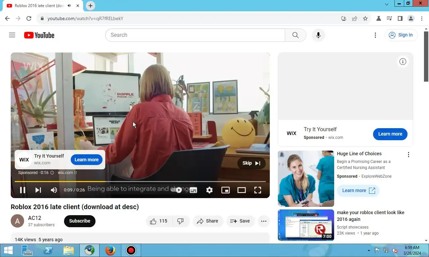Open AC12 channel name link

(35, 218)
